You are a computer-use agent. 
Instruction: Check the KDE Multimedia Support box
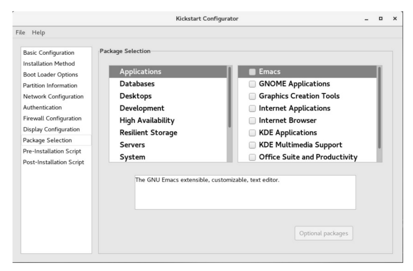tap(252, 145)
